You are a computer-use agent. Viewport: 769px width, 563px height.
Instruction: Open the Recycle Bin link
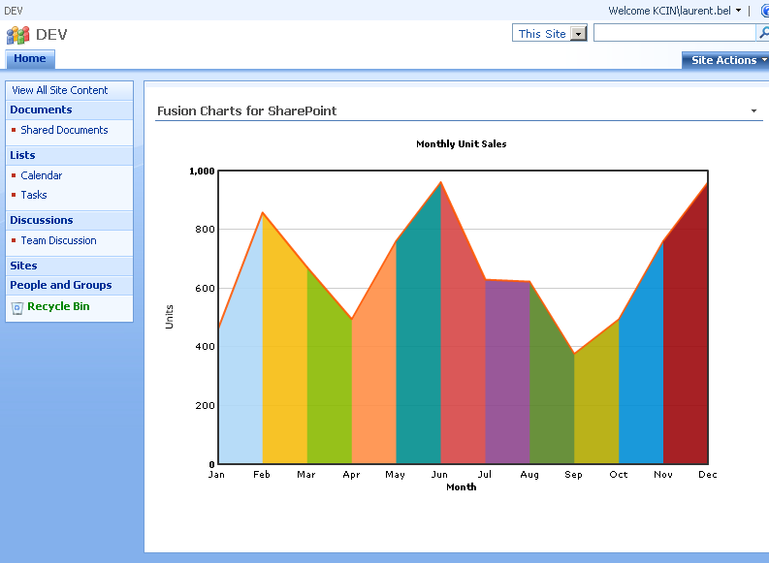58,306
